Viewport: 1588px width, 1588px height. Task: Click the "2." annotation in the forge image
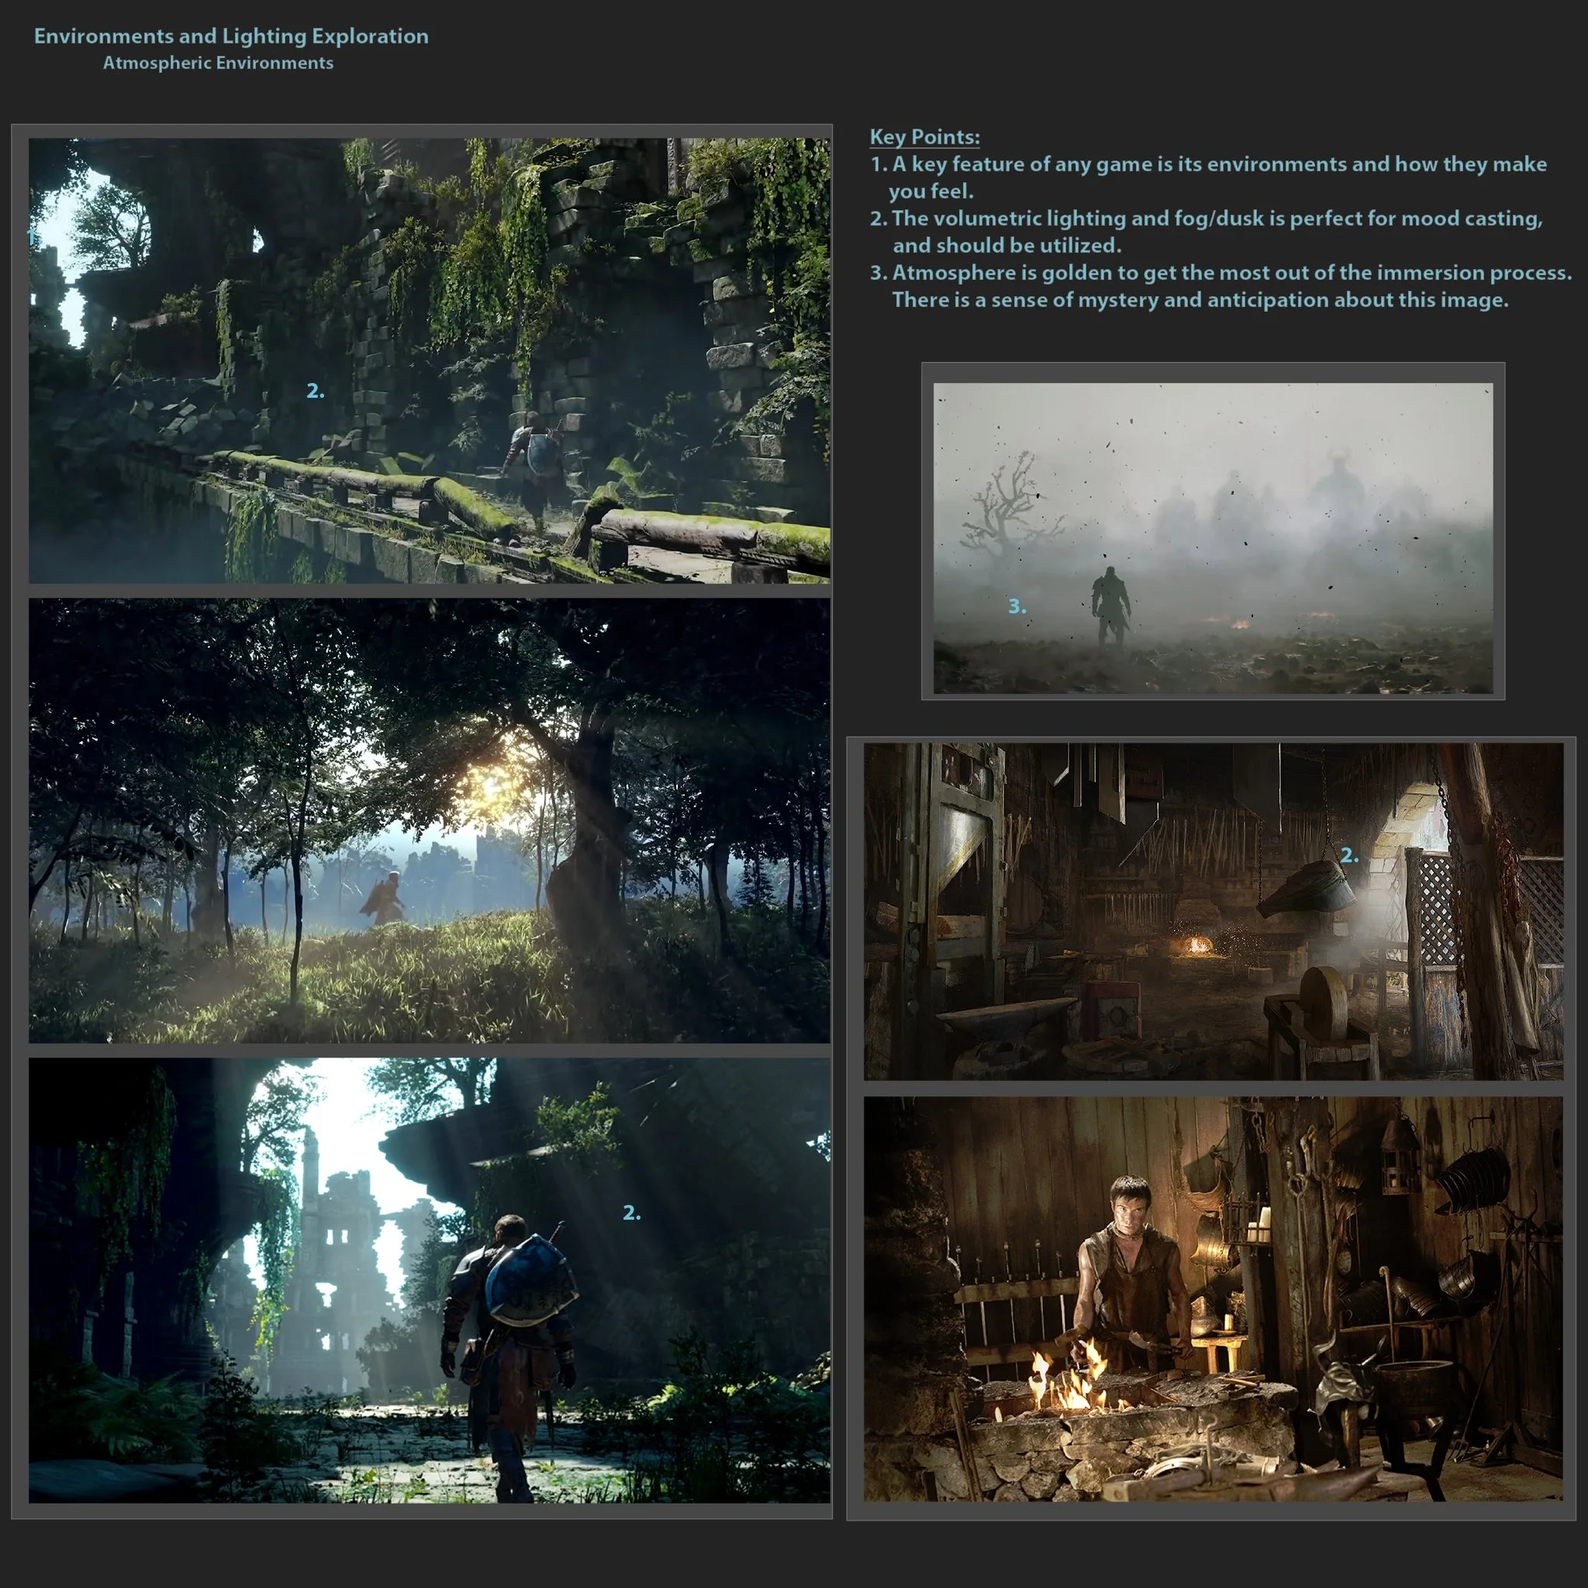coord(1351,854)
